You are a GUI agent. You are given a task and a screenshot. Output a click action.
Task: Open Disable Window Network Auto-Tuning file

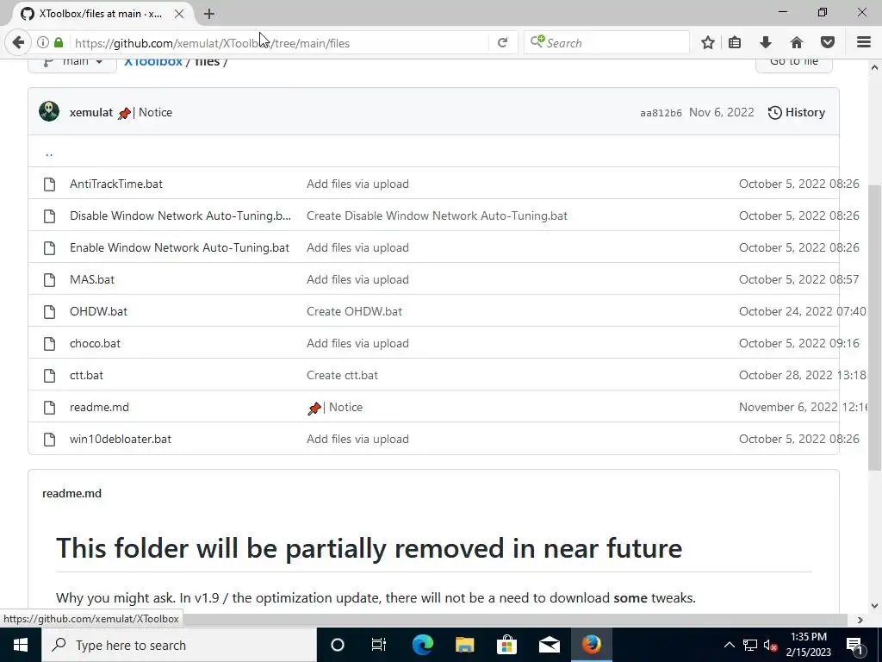[180, 215]
